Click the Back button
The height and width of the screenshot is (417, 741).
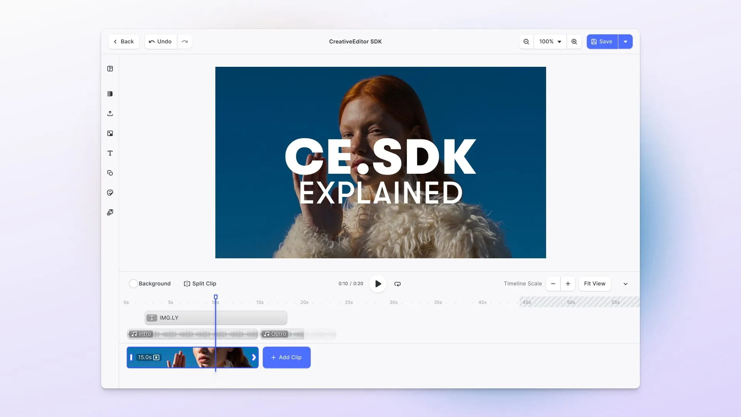point(124,42)
